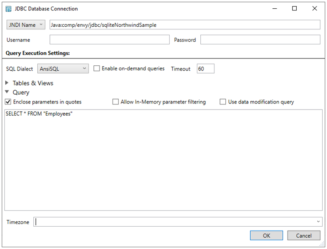Open the Timezone dropdown arrow
The width and height of the screenshot is (327, 249).
(318, 222)
